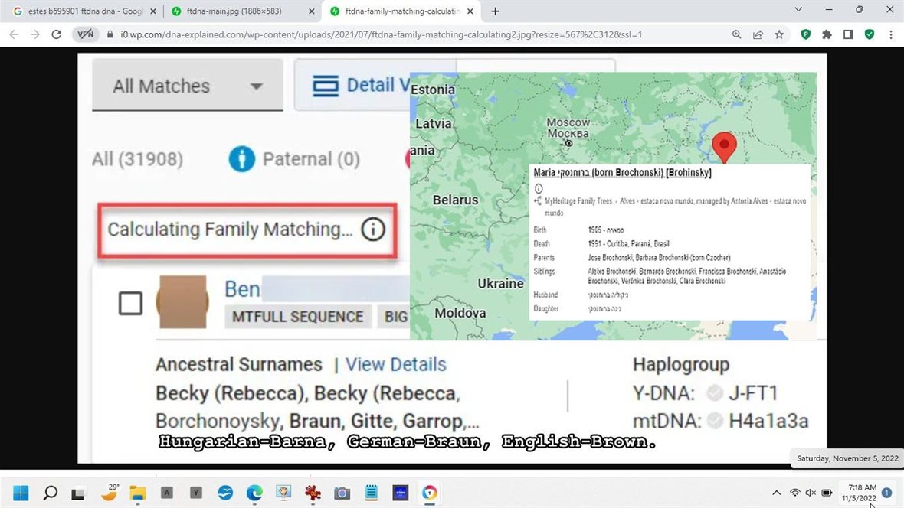This screenshot has width=904, height=508.
Task: Click the Detail View button
Action: 352,85
